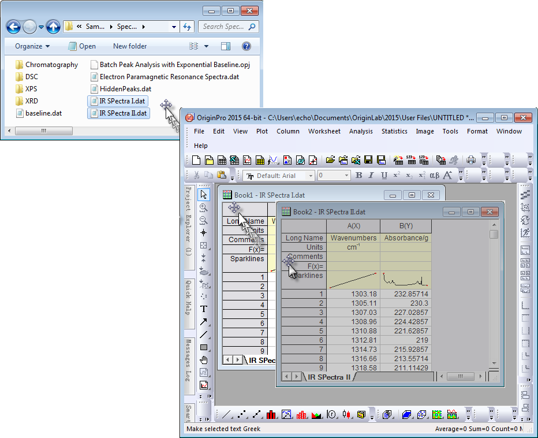Toggle Superscript formatting
538x438 pixels.
(x=397, y=175)
